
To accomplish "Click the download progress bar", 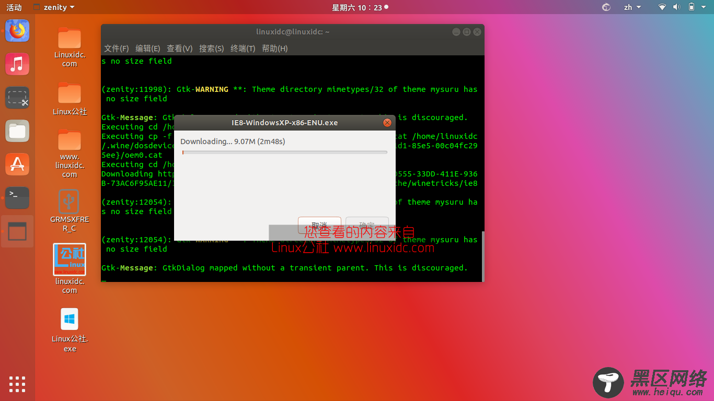I will pyautogui.click(x=285, y=152).
